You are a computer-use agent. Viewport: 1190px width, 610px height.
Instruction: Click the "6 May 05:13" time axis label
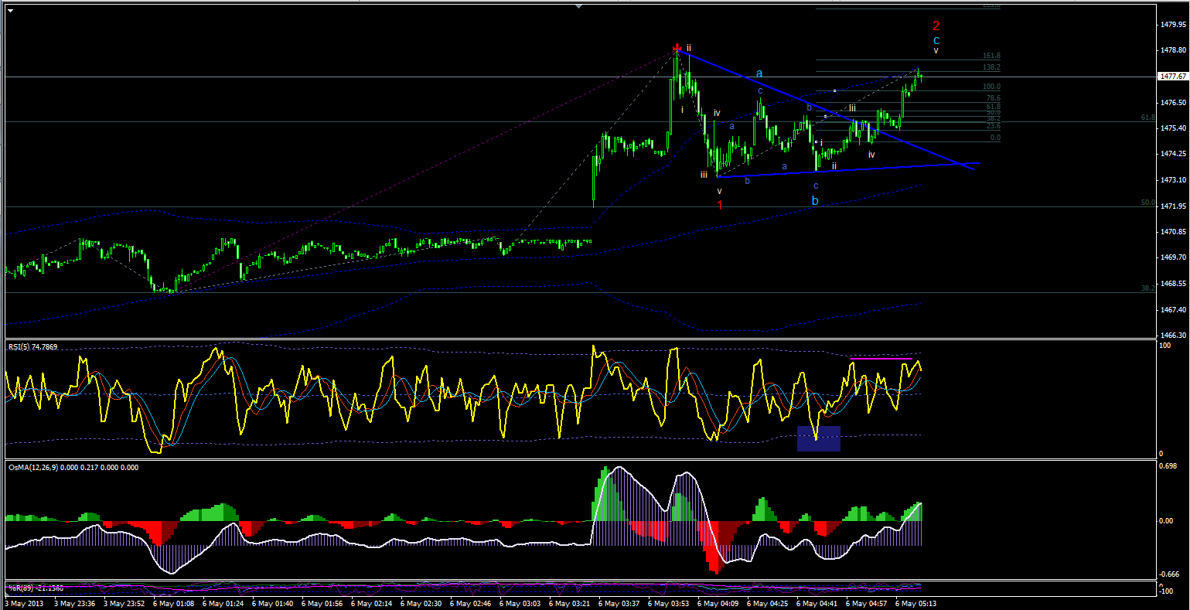[918, 603]
